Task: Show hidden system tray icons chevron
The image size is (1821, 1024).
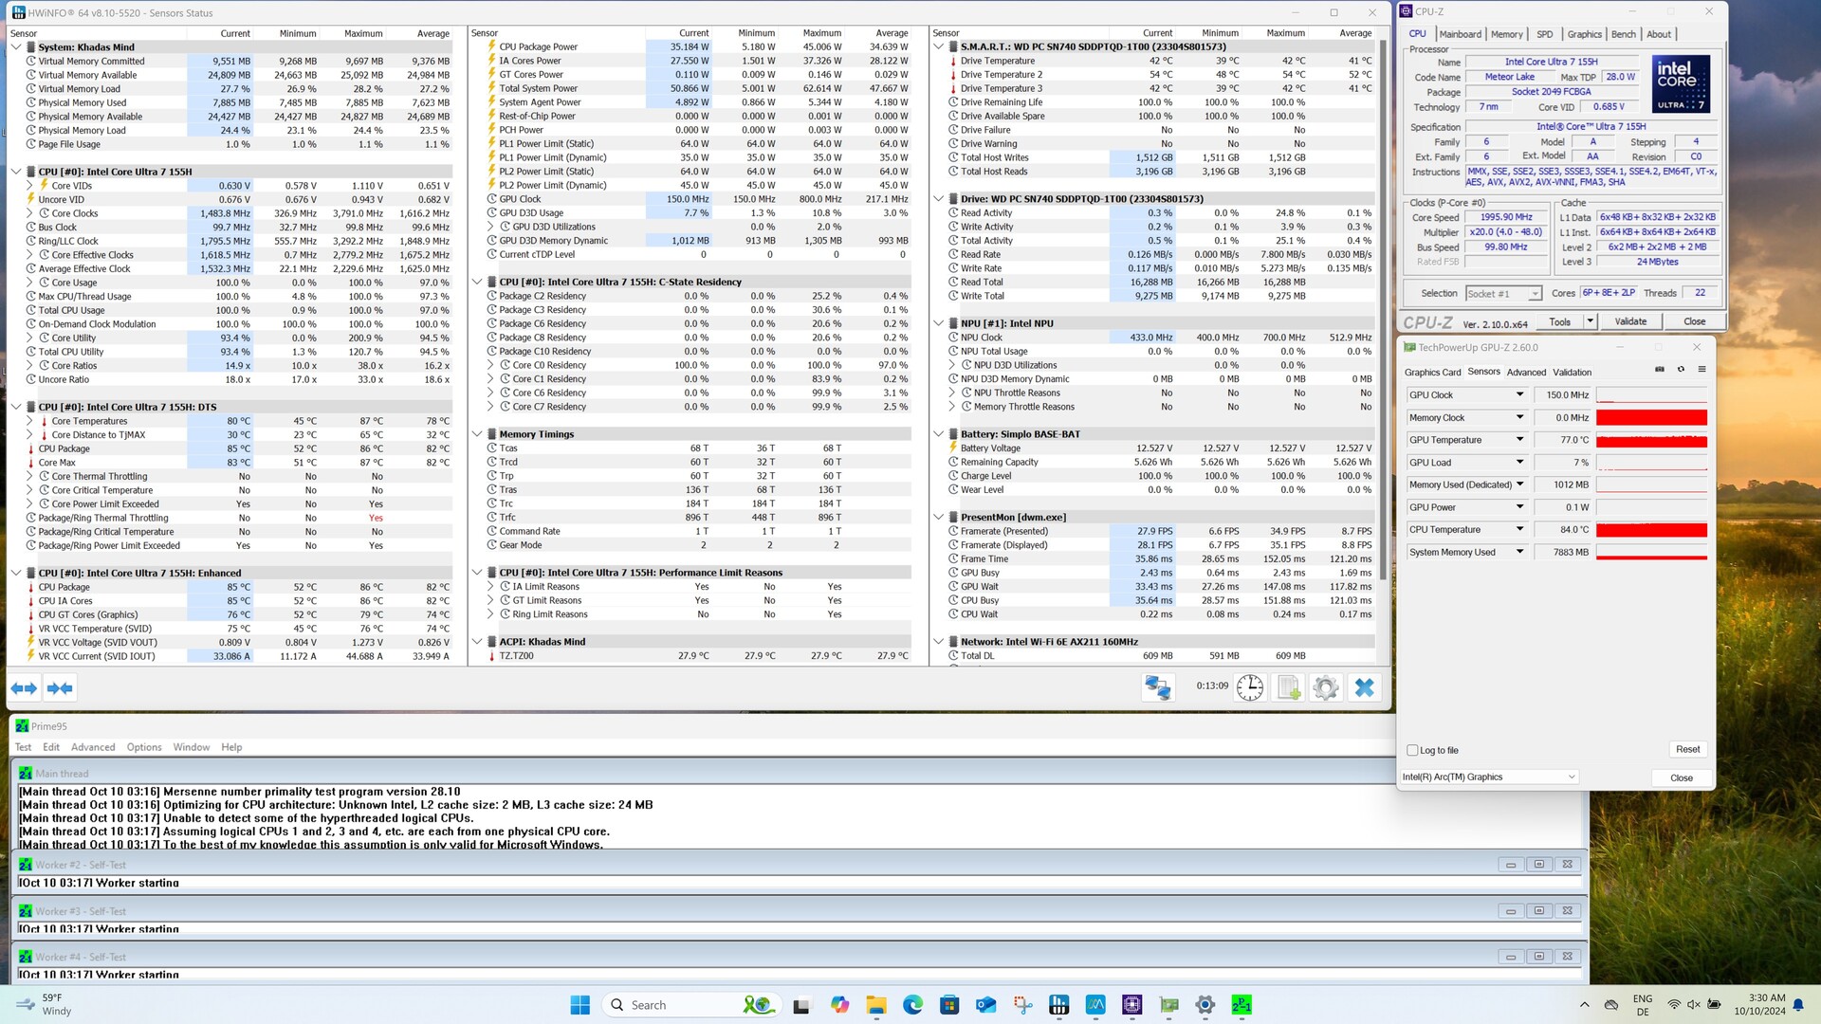Action: click(1584, 1005)
